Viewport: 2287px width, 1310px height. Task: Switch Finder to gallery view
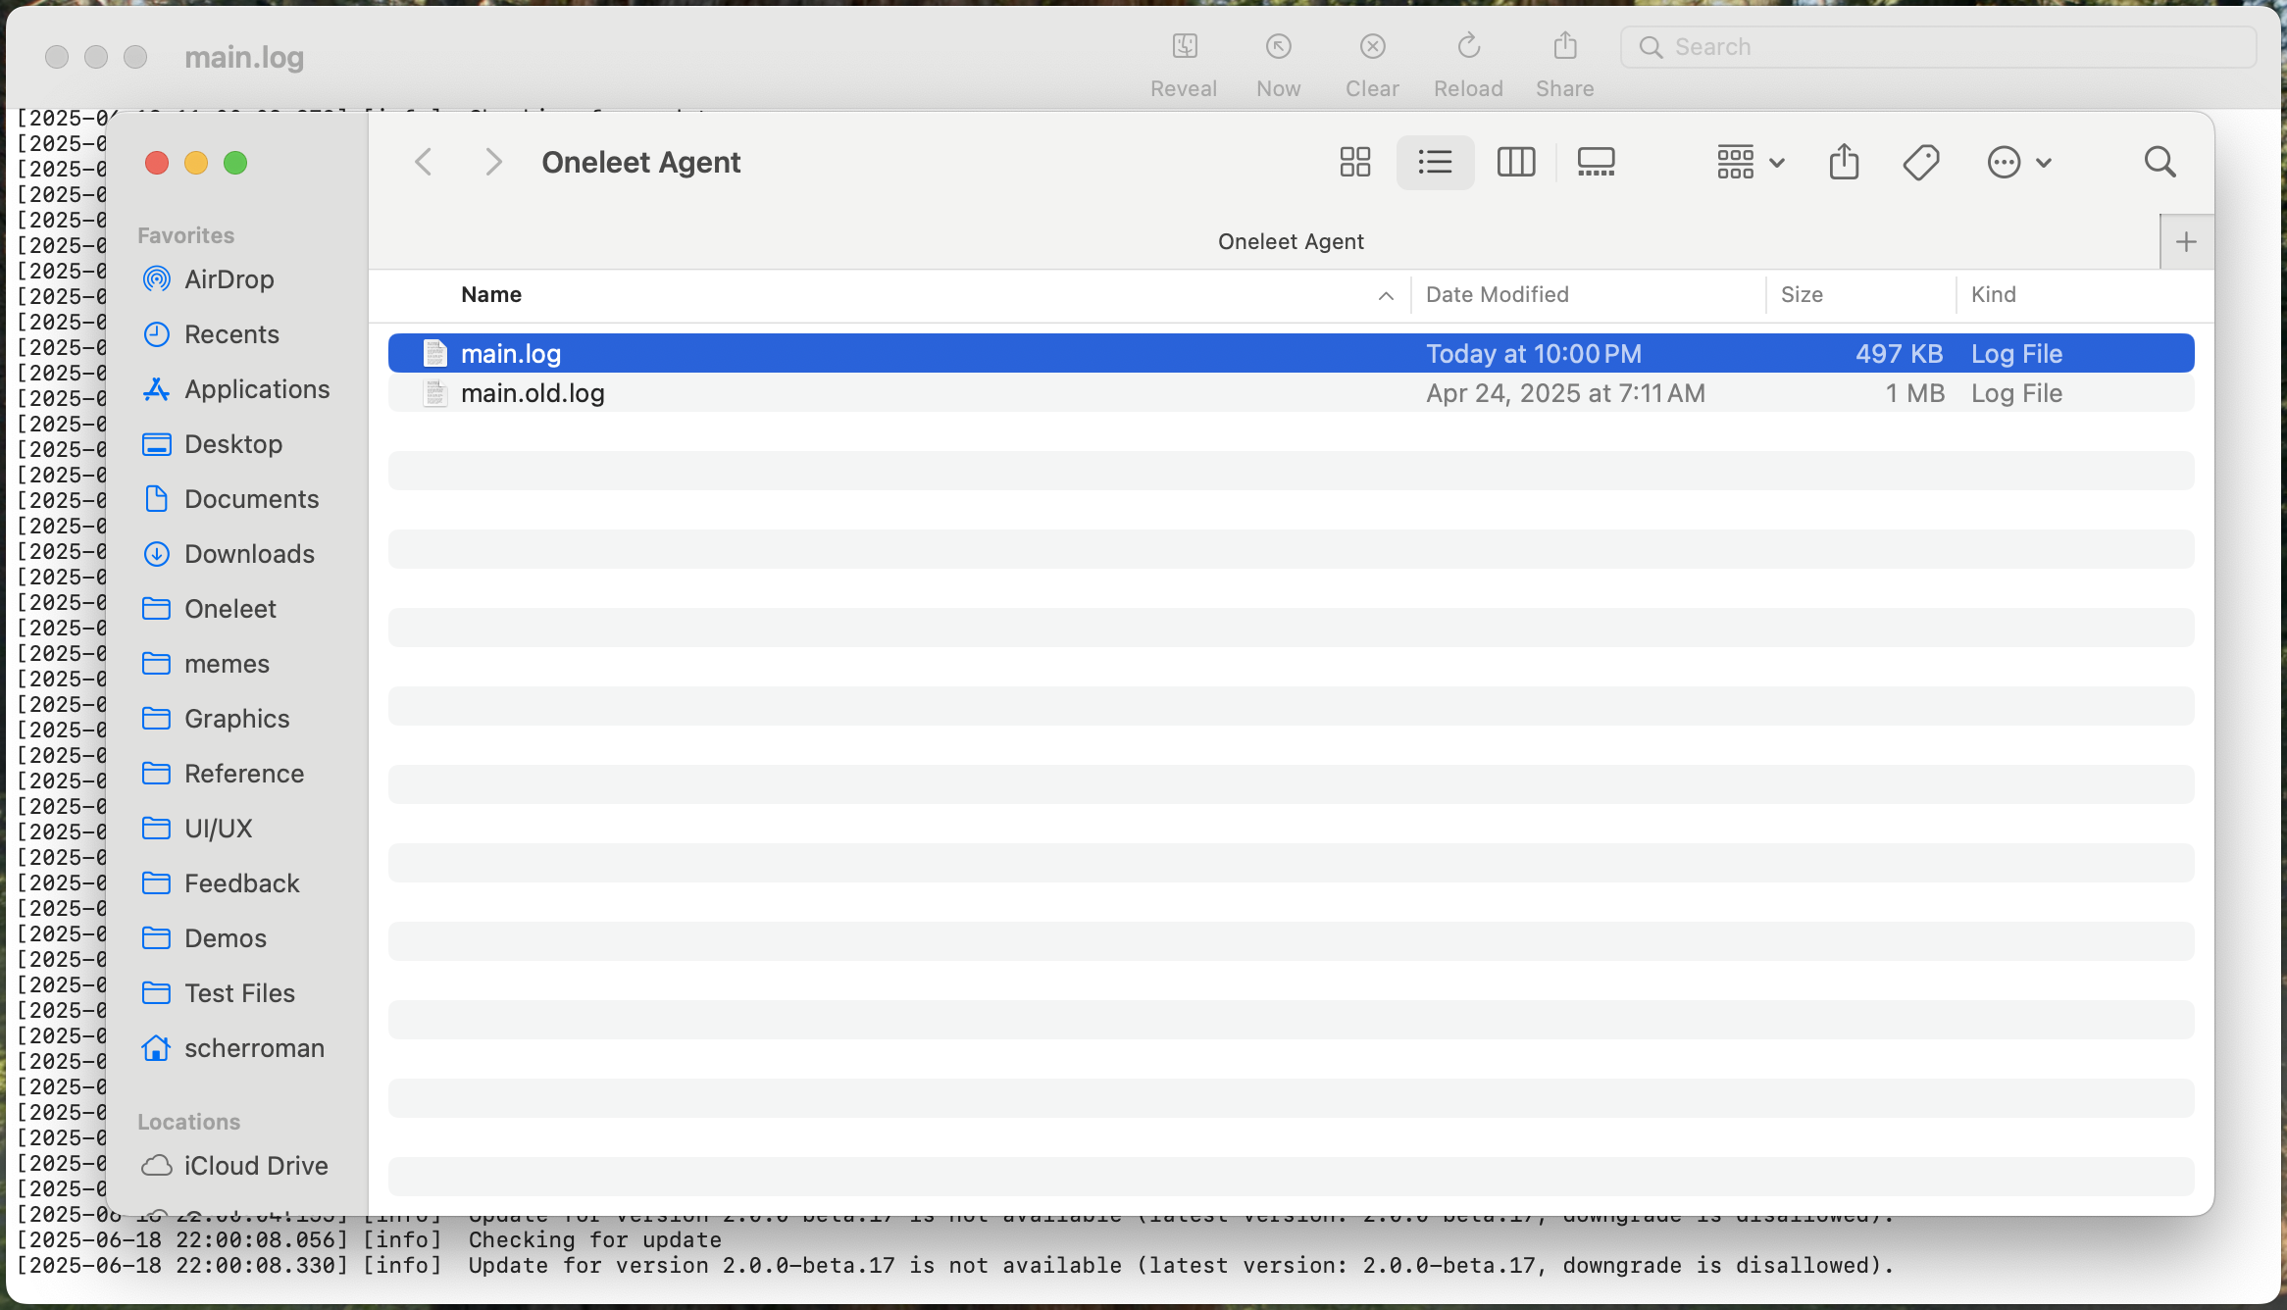[1596, 162]
